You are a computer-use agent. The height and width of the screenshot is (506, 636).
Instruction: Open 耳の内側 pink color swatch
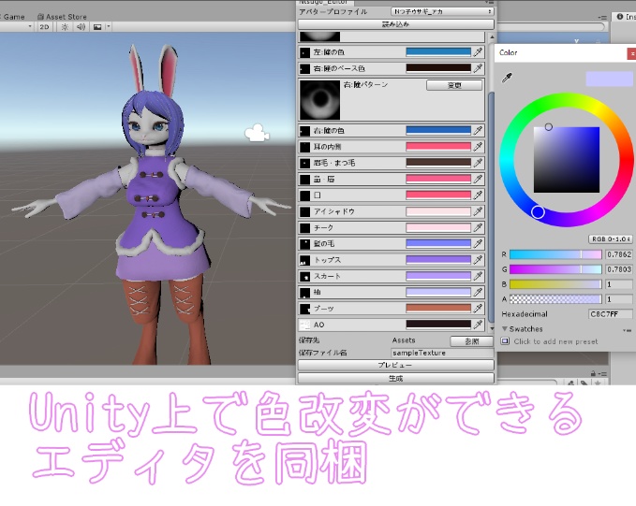click(438, 146)
